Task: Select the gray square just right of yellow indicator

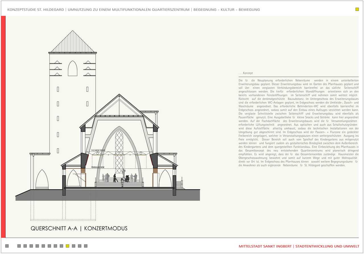Action: click(x=74, y=246)
